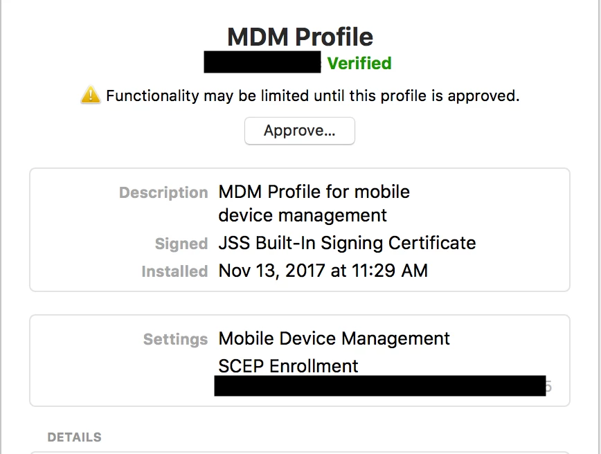This screenshot has width=601, height=454.
Task: Click the '11:29 AM' time in Installed row
Action: tap(389, 271)
